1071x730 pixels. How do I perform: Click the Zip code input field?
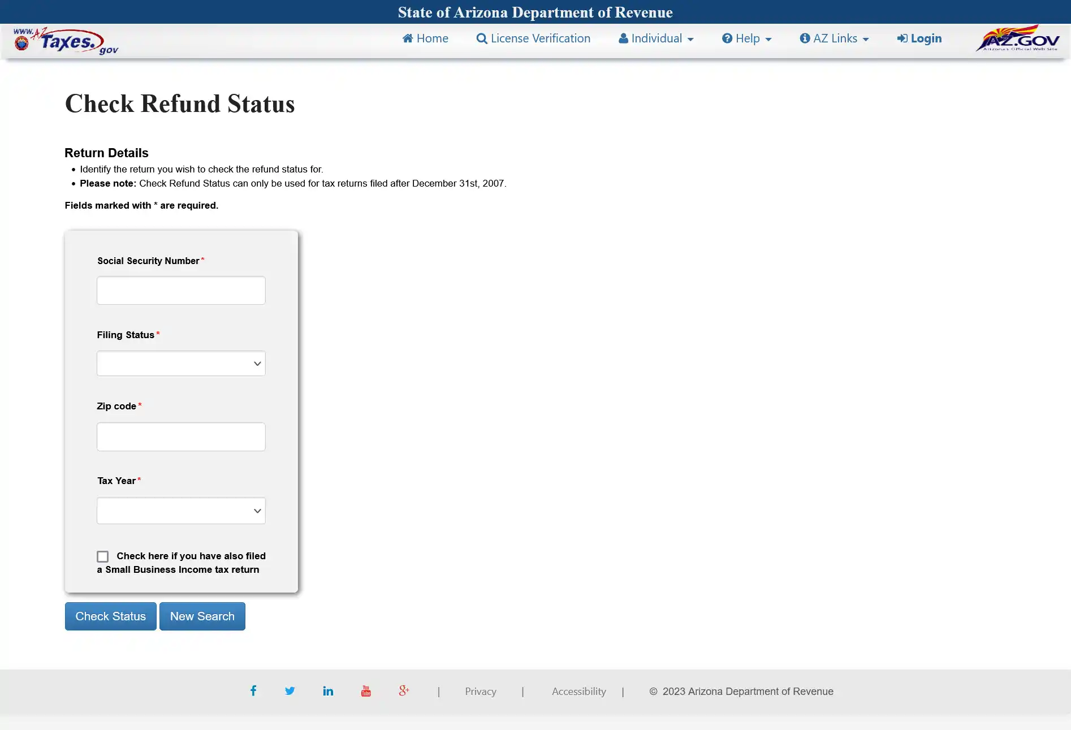[181, 437]
